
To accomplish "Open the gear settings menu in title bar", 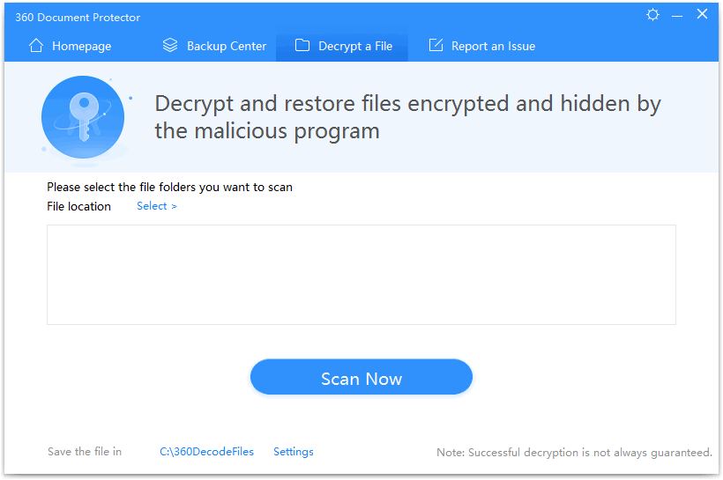I will (652, 15).
